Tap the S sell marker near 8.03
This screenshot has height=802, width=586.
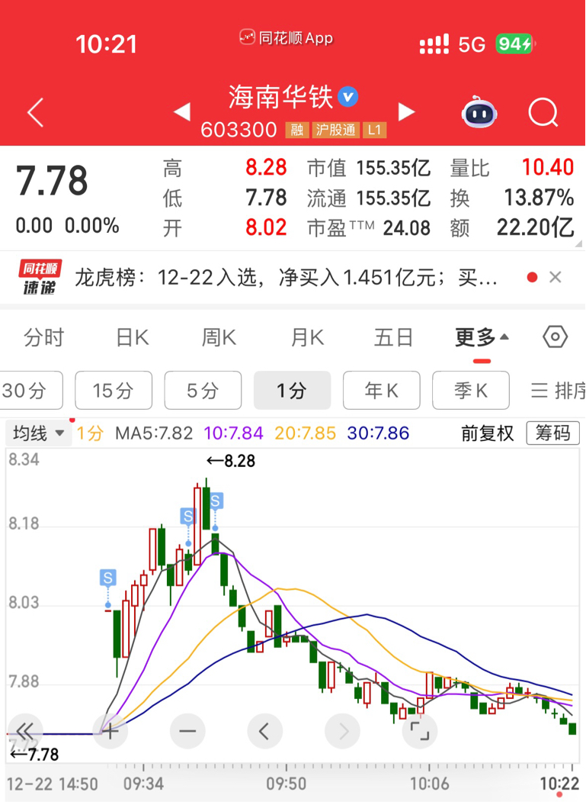[x=107, y=578]
